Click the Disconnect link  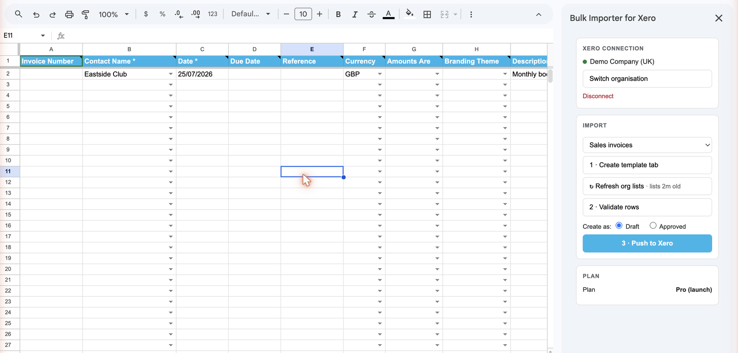[x=598, y=96]
